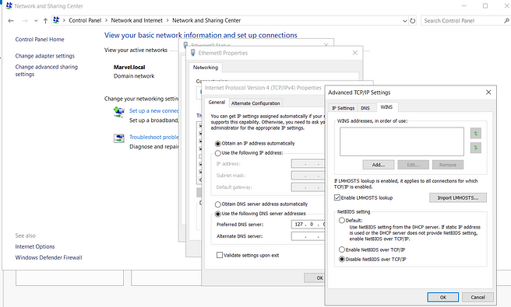
Task: Toggle Validate settings upon exit checkbox
Action: click(220, 255)
